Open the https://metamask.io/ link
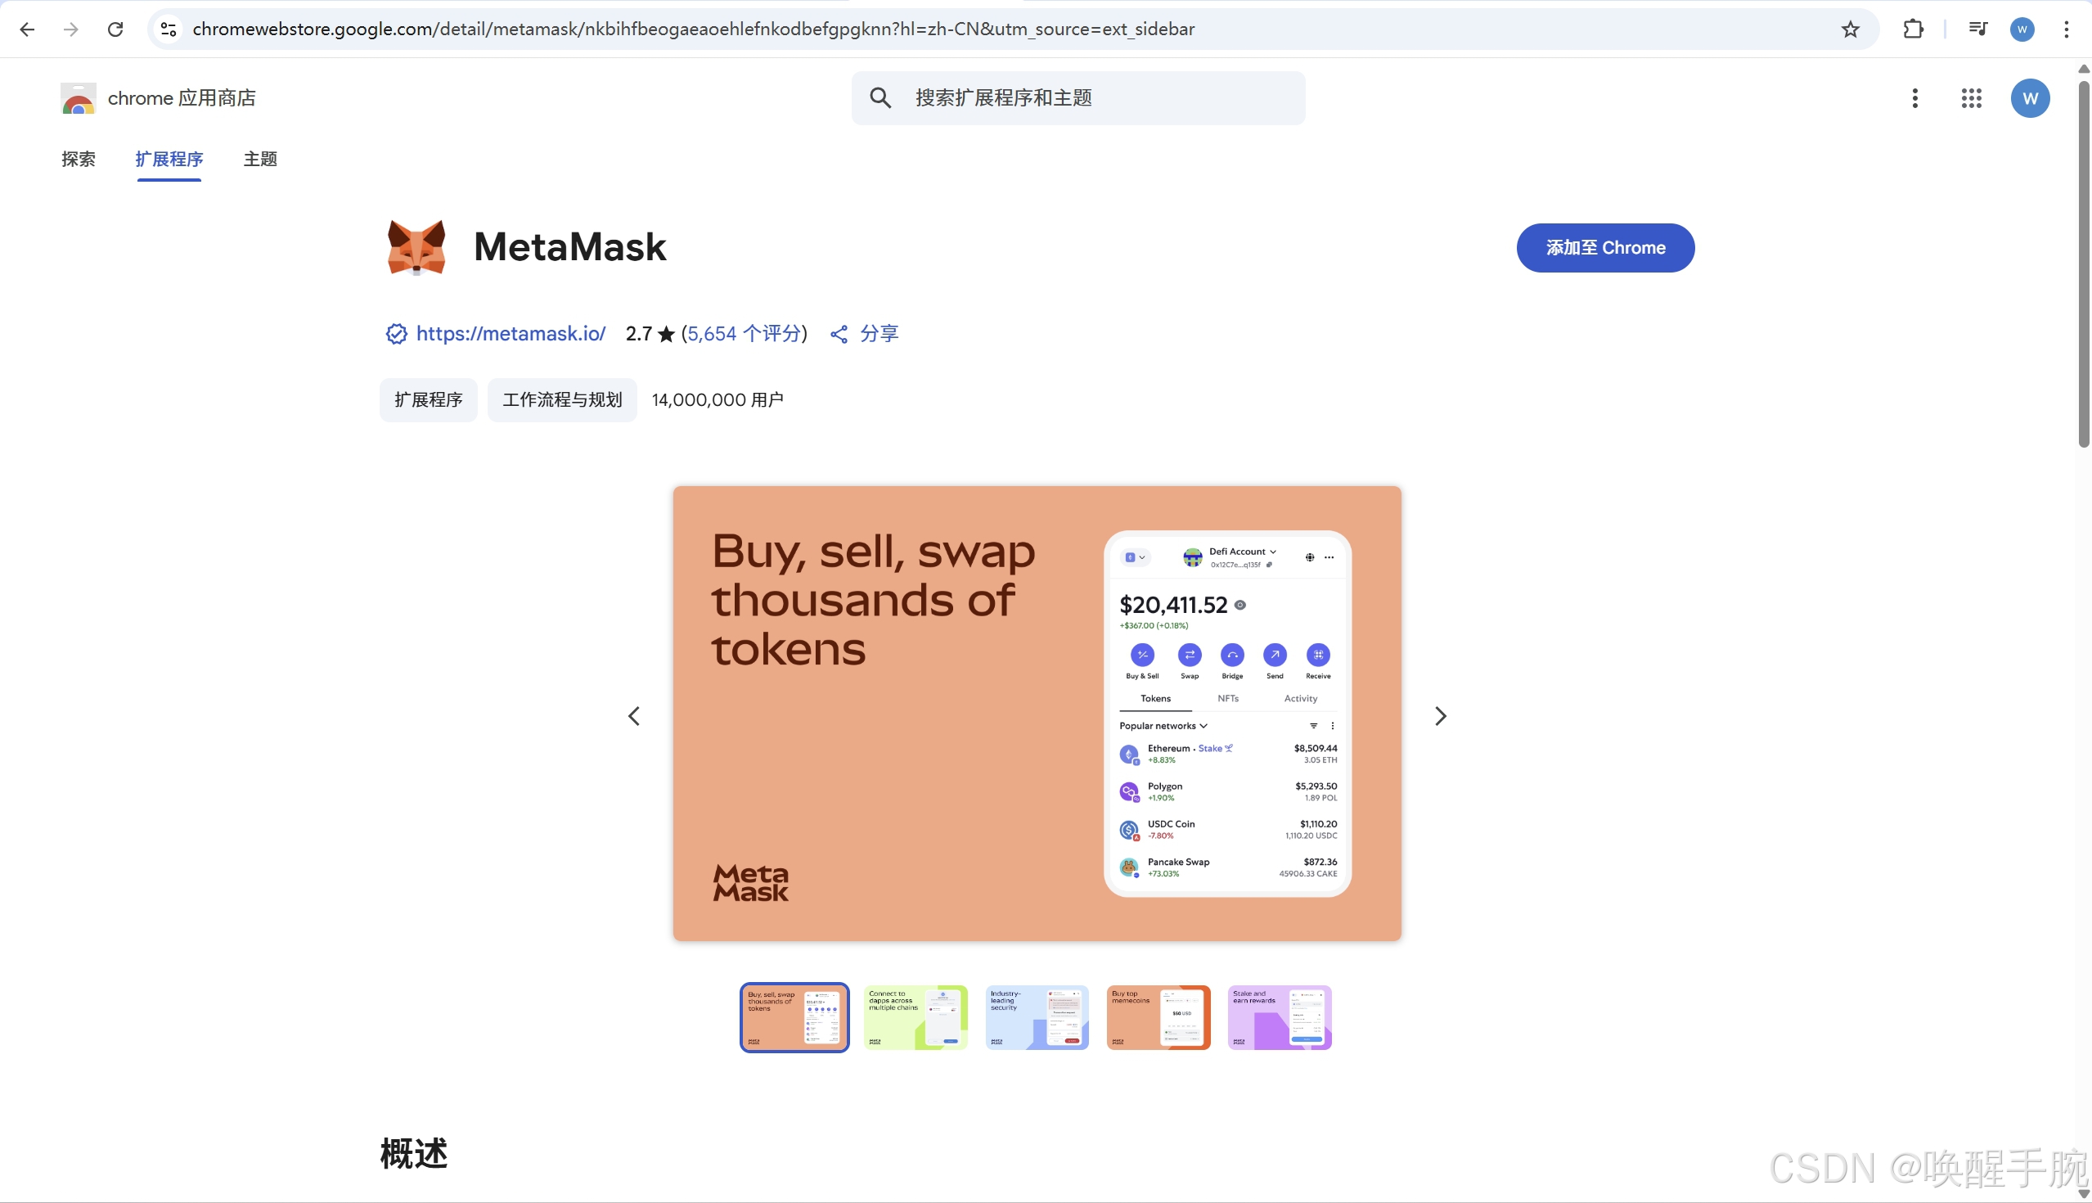2092x1203 pixels. (511, 334)
